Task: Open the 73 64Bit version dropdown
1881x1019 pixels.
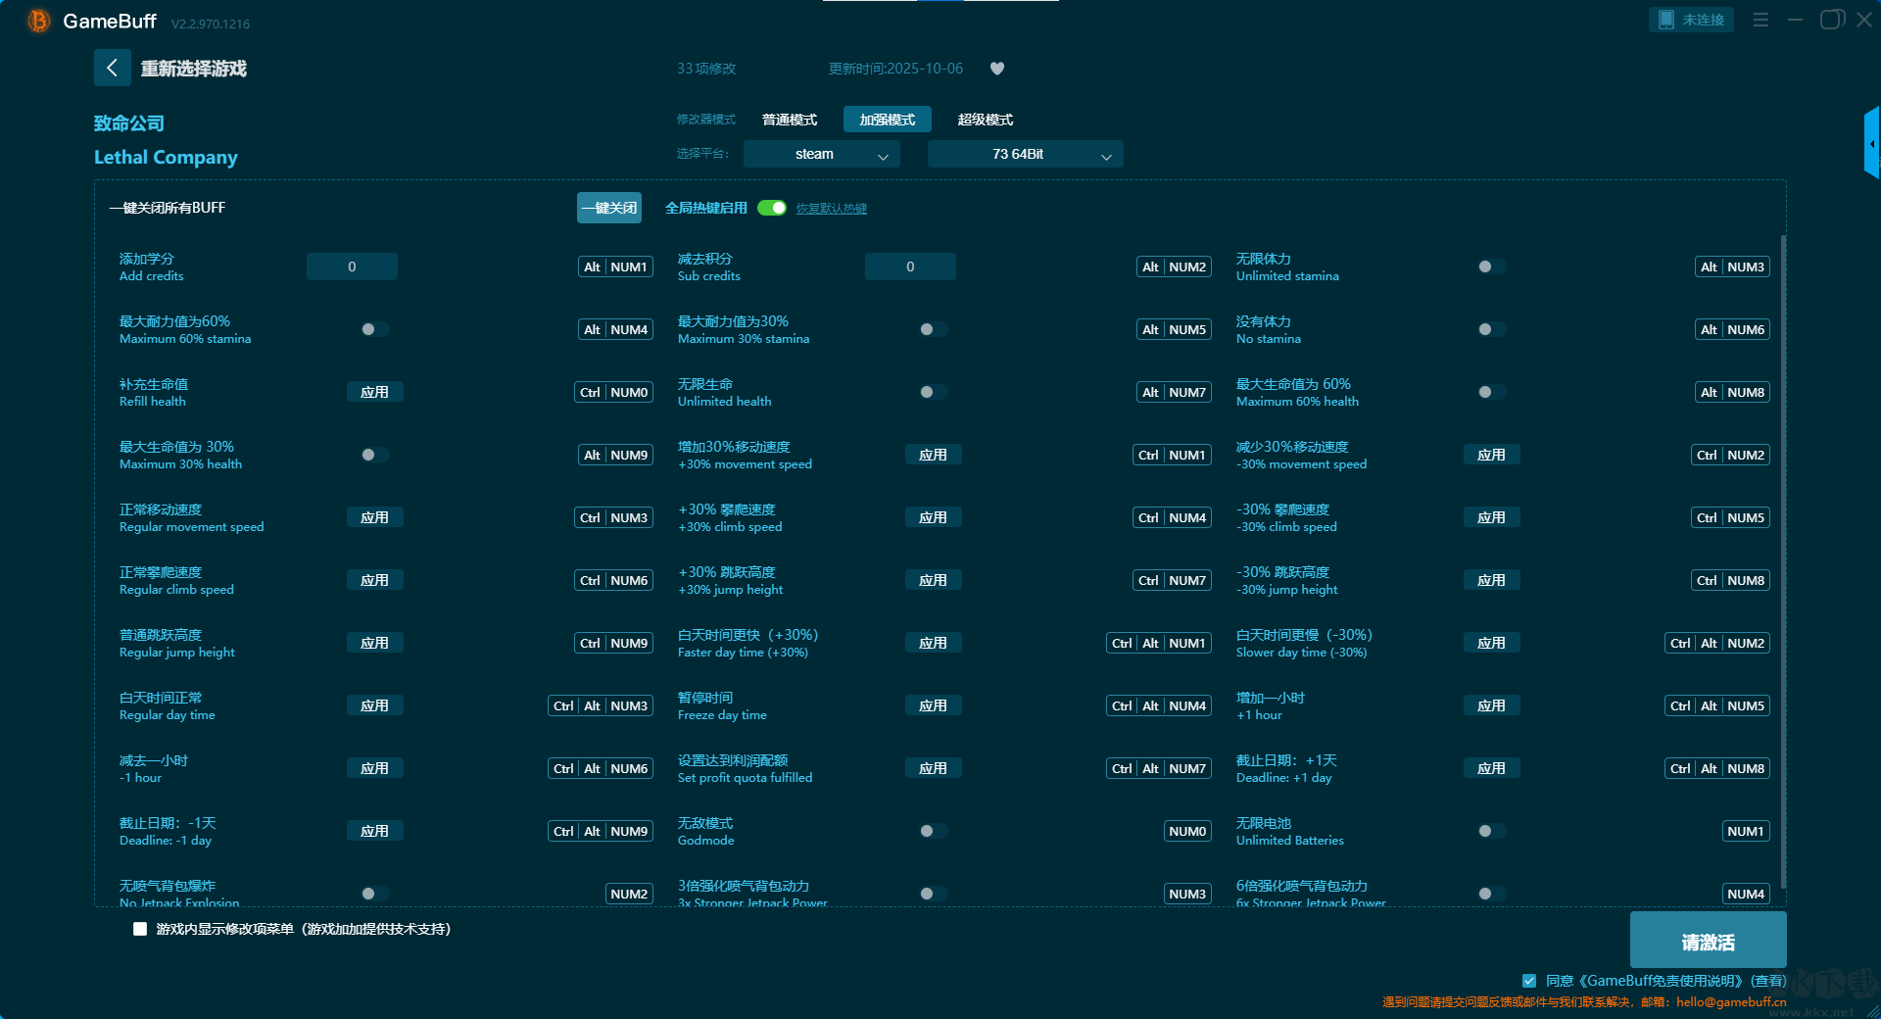Action: click(1025, 154)
